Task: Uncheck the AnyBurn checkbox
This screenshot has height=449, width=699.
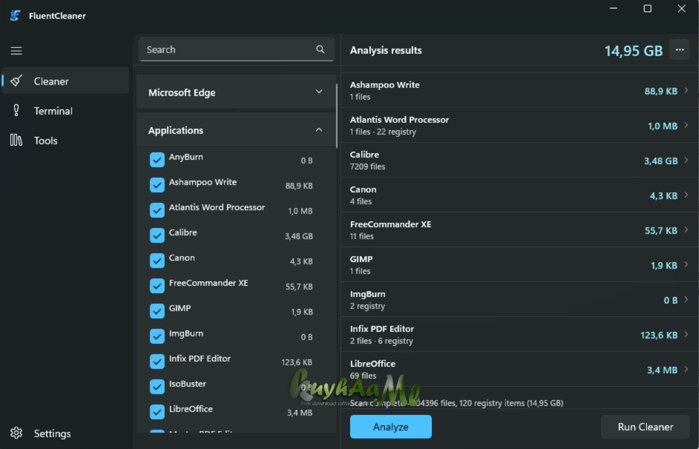Action: click(x=157, y=160)
